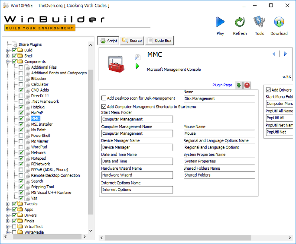The height and width of the screenshot is (244, 296).
Task: Collapse the Components tree node
Action: pyautogui.click(x=8, y=61)
